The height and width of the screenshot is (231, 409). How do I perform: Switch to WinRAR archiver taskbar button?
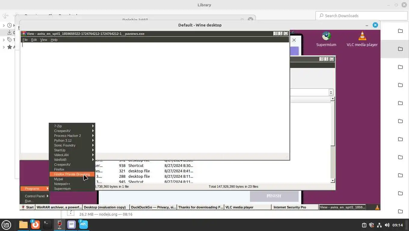[x=59, y=207]
